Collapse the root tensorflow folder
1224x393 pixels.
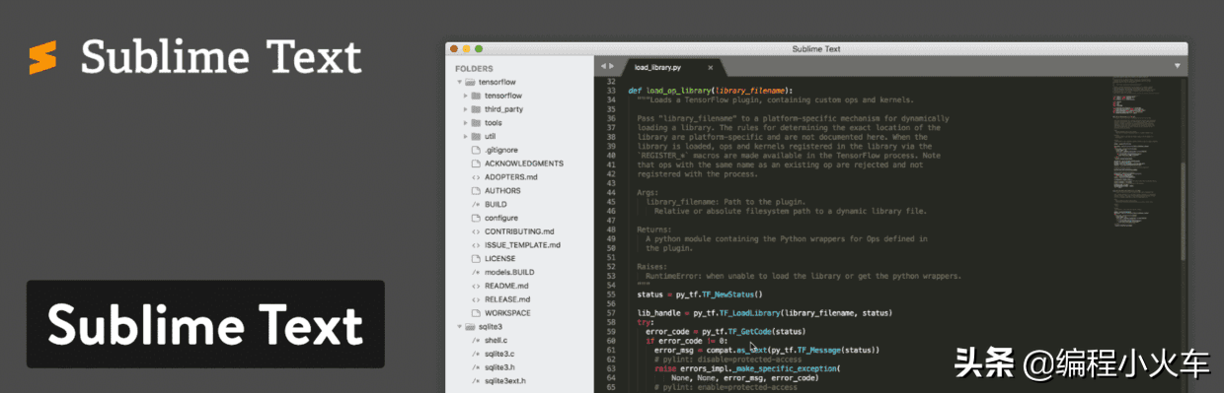pos(458,83)
